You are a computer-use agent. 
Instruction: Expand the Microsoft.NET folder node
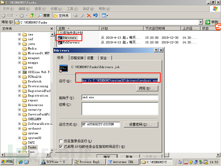pos(19,53)
